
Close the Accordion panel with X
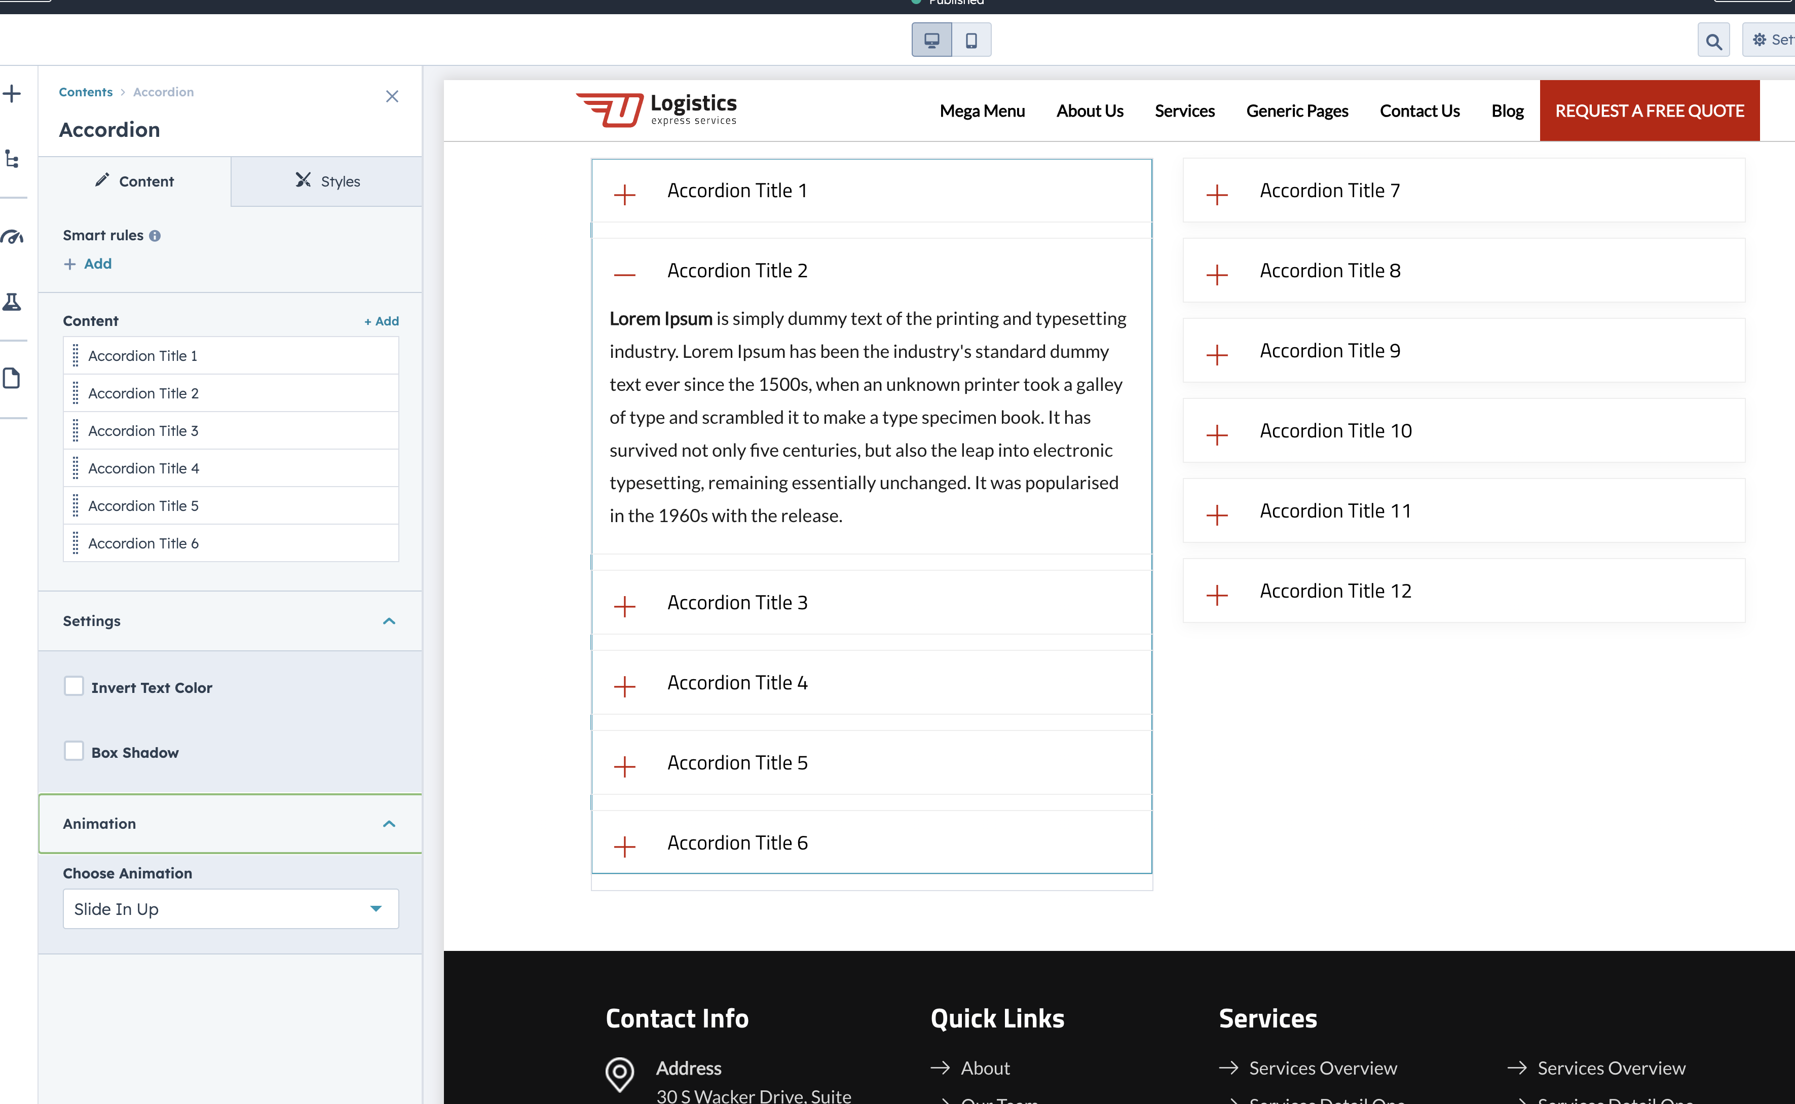pos(392,96)
